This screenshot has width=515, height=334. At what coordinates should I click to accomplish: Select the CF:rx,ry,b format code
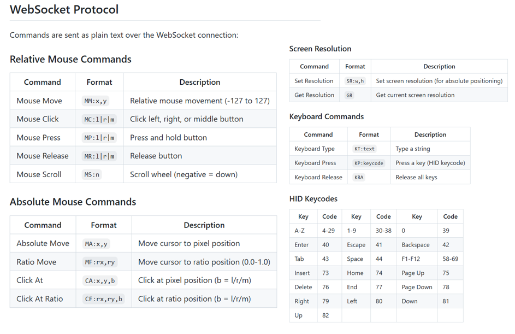(x=104, y=299)
